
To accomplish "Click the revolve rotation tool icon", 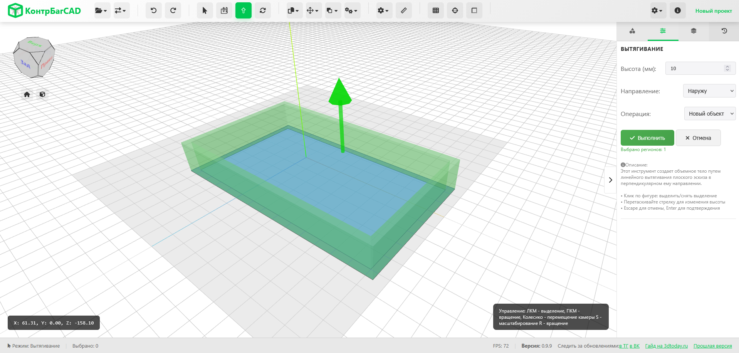I will 263,10.
